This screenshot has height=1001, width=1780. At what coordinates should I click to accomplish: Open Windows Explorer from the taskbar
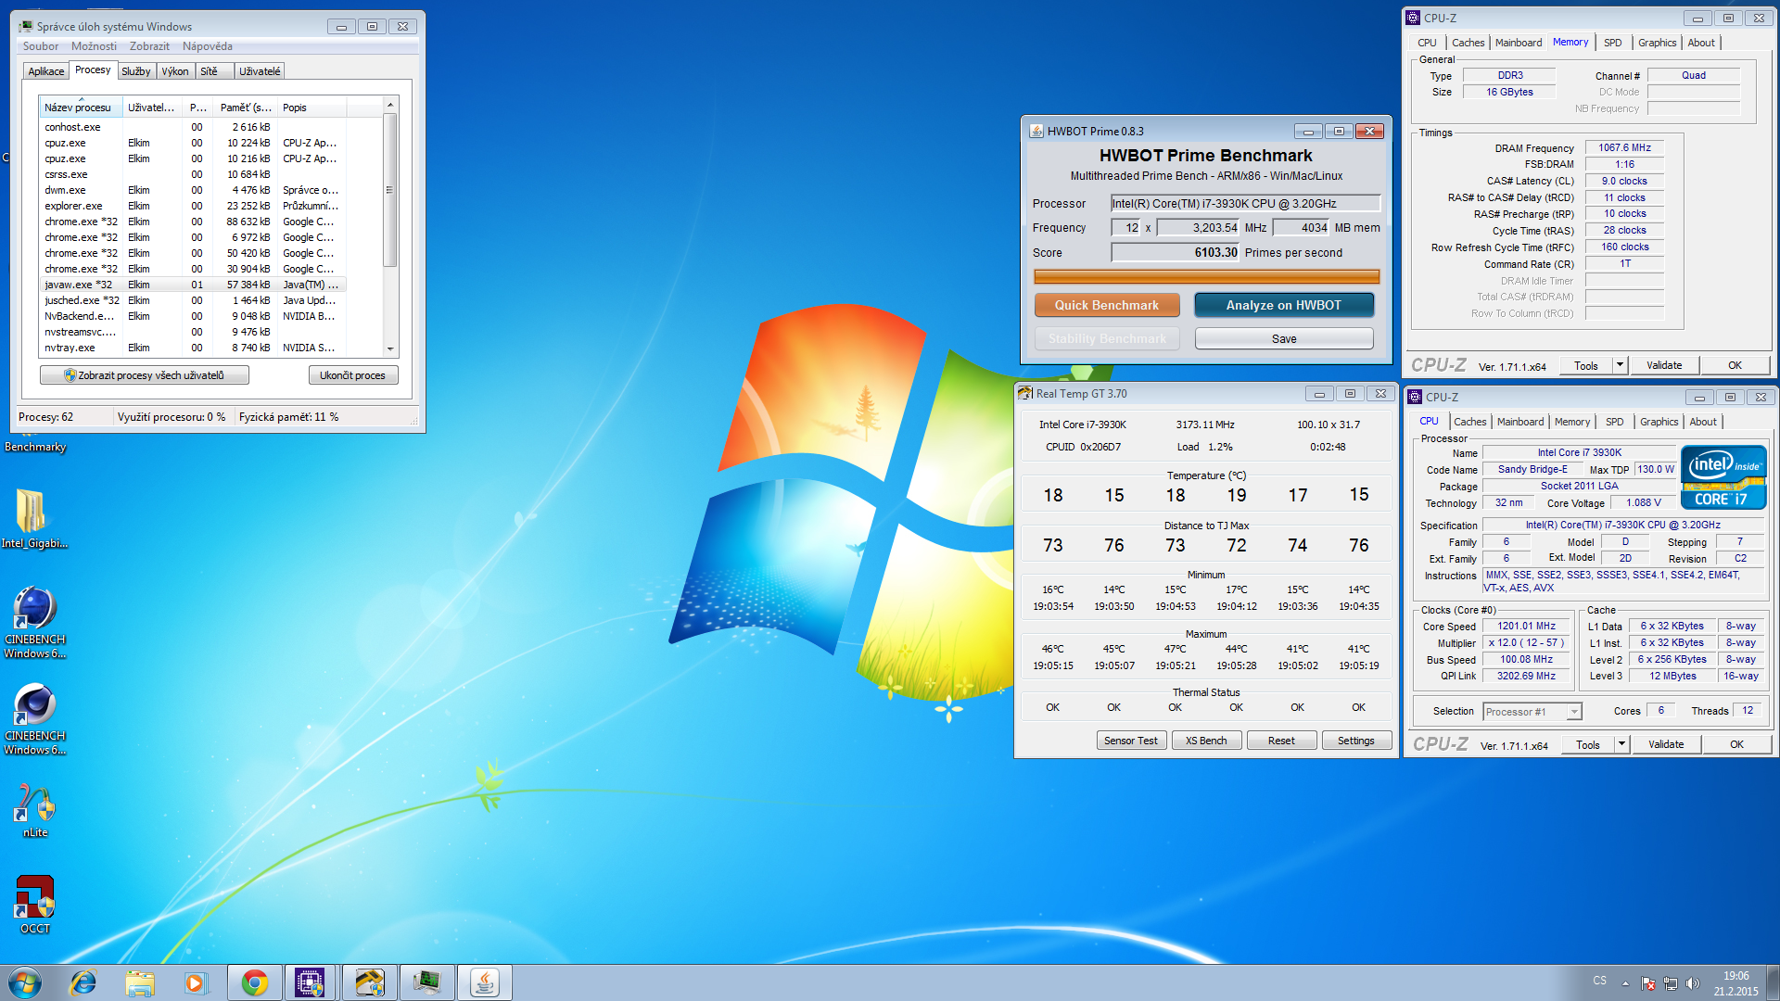pos(140,982)
